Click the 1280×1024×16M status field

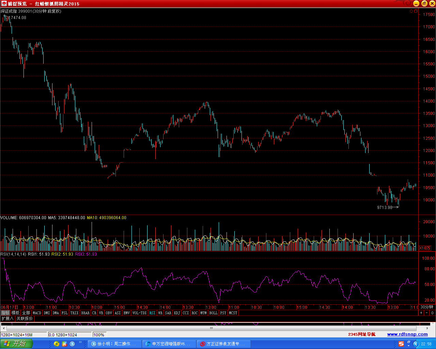[x=23, y=335]
